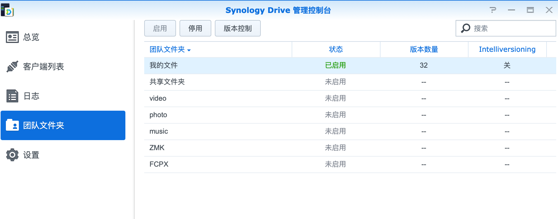This screenshot has width=558, height=219.
Task: Minimize the Synology Drive window
Action: [511, 10]
